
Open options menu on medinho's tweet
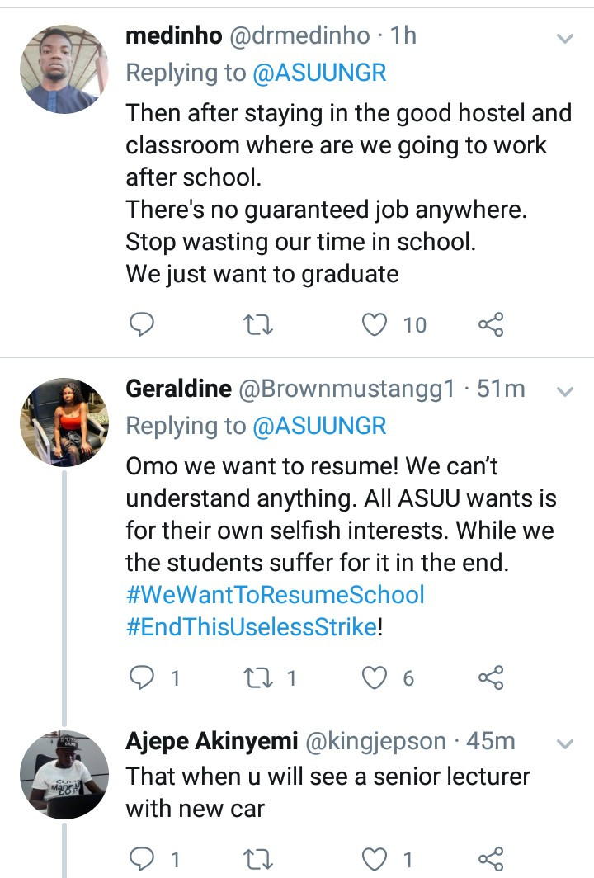[x=564, y=37]
